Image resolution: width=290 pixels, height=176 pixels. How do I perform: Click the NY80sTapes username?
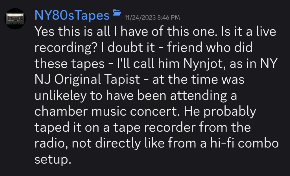(72, 16)
